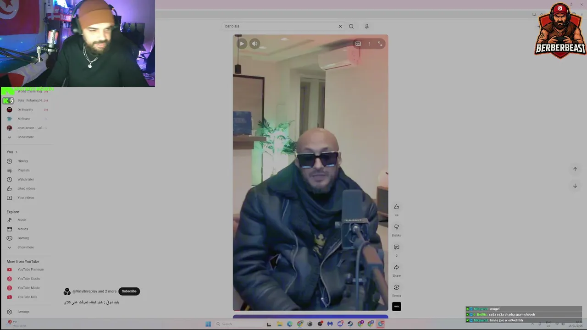Open Malwarebytes from taskbar
The height and width of the screenshot is (330, 587).
[330, 324]
